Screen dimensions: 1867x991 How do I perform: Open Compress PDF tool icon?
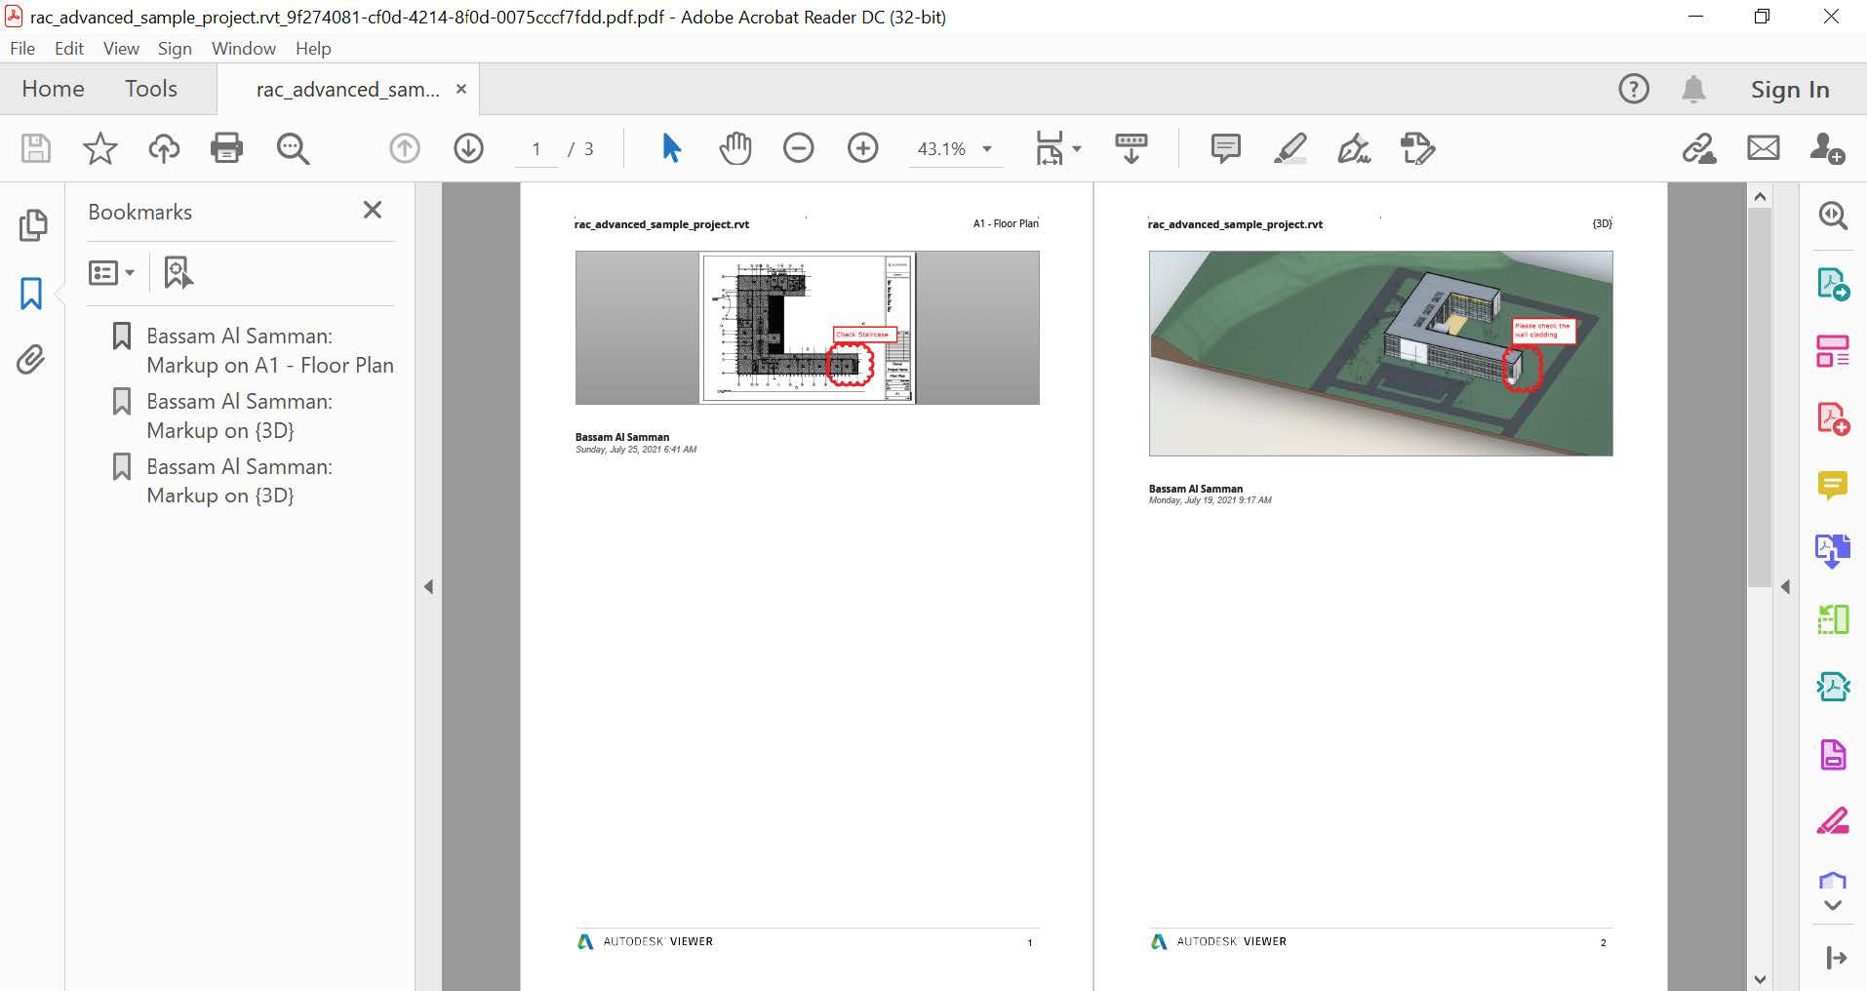[x=1833, y=687]
